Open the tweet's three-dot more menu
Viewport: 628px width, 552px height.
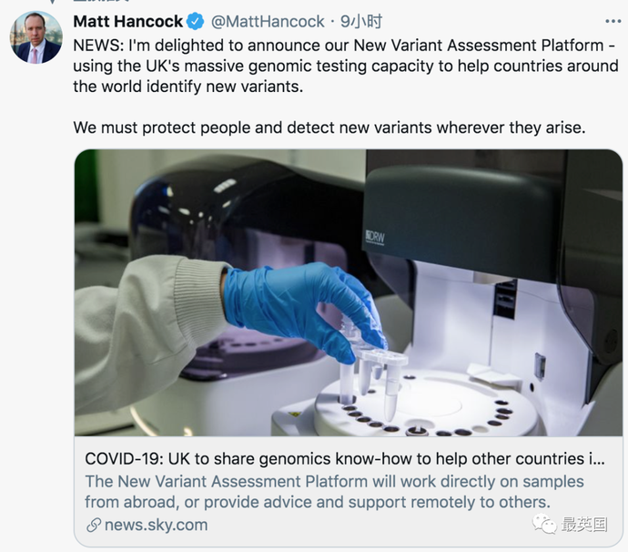click(613, 21)
